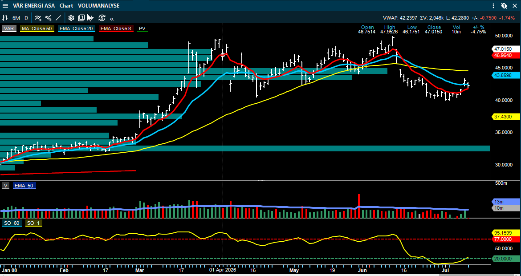
Task: Open the three-dot options menu top right
Action: point(494,6)
